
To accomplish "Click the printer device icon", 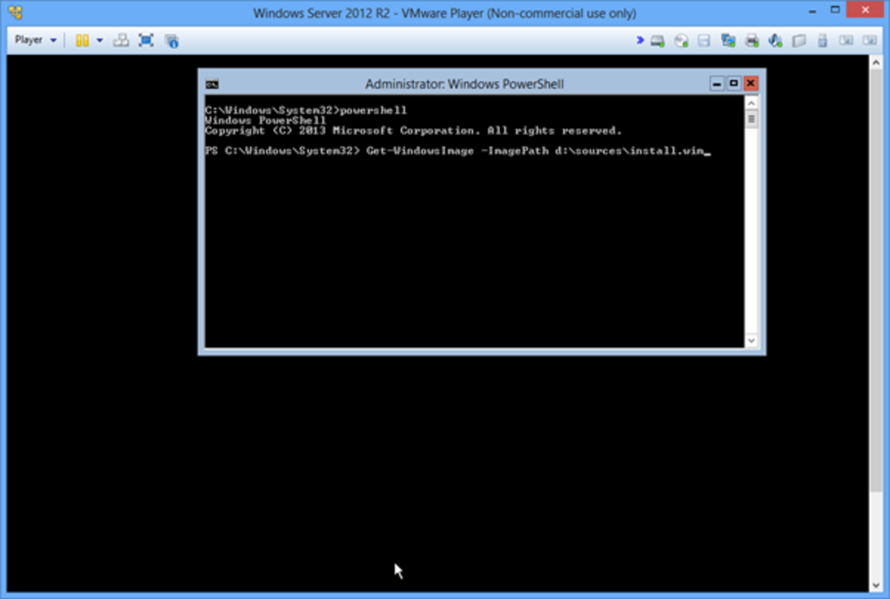I will coord(752,41).
